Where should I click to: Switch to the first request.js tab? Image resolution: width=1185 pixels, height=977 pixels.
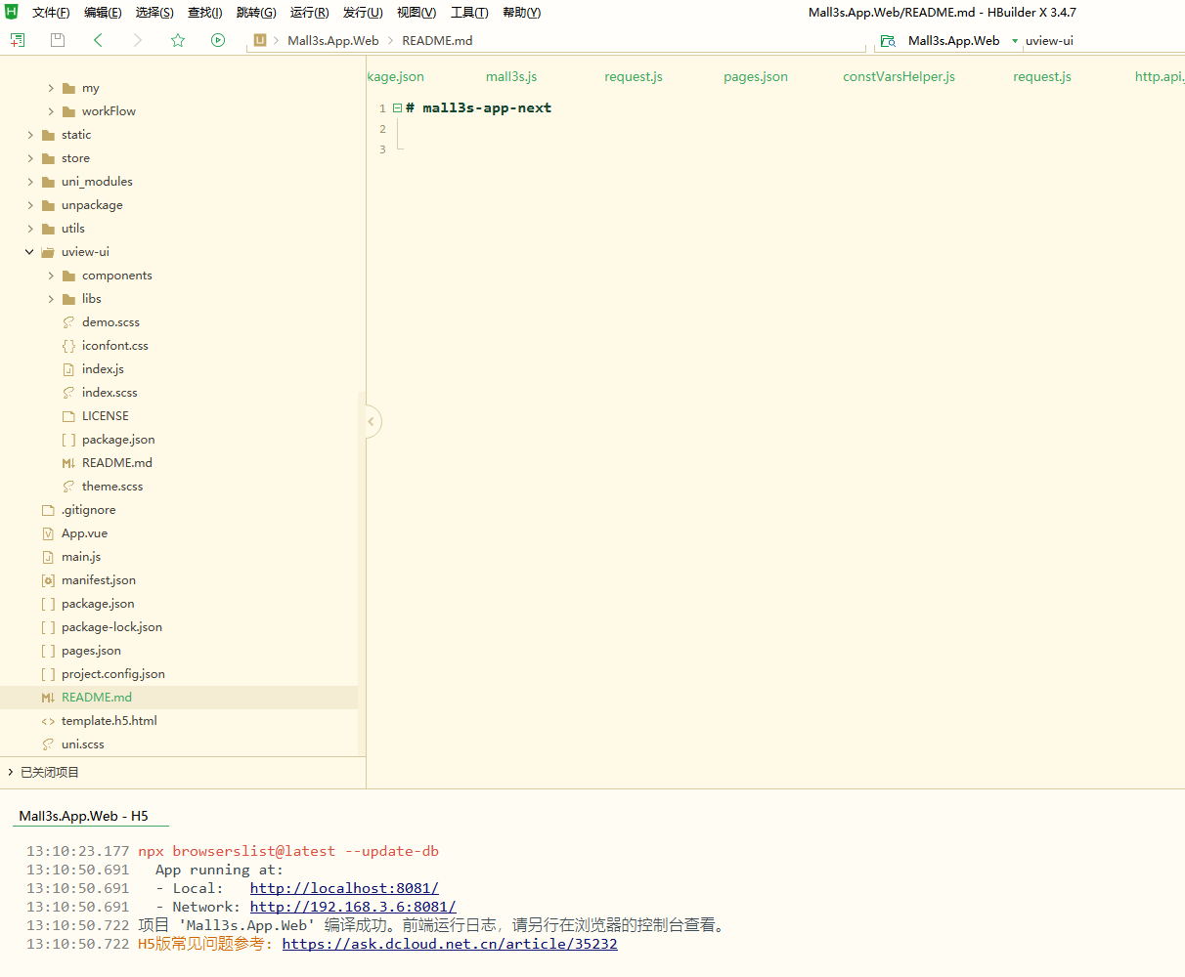[x=634, y=76]
